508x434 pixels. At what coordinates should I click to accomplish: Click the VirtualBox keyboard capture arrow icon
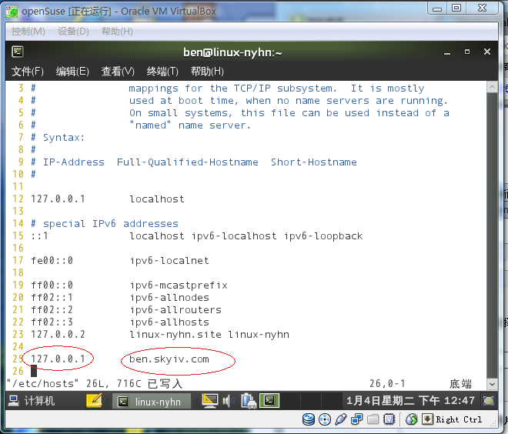[x=427, y=419]
